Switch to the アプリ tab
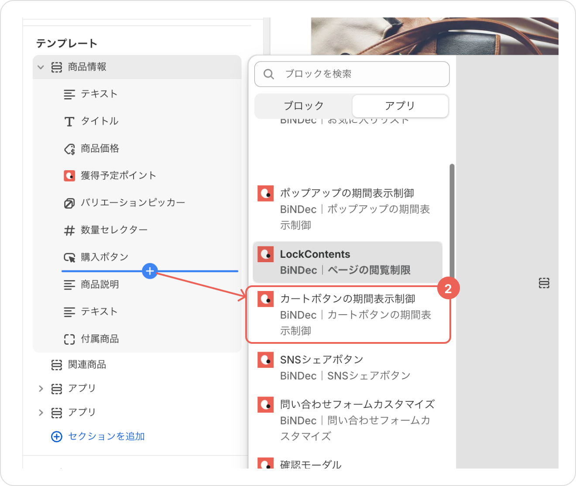The height and width of the screenshot is (486, 576). [400, 106]
